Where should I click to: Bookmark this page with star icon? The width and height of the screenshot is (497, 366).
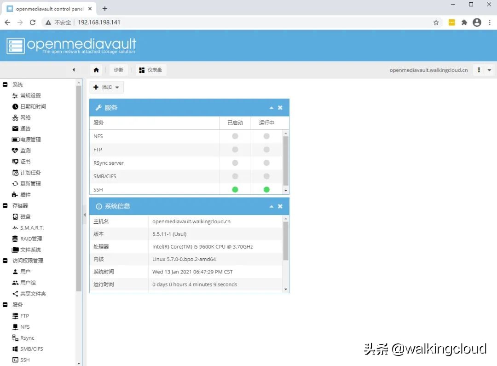click(436, 23)
